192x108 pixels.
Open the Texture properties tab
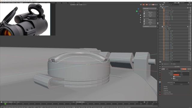coord(160,94)
